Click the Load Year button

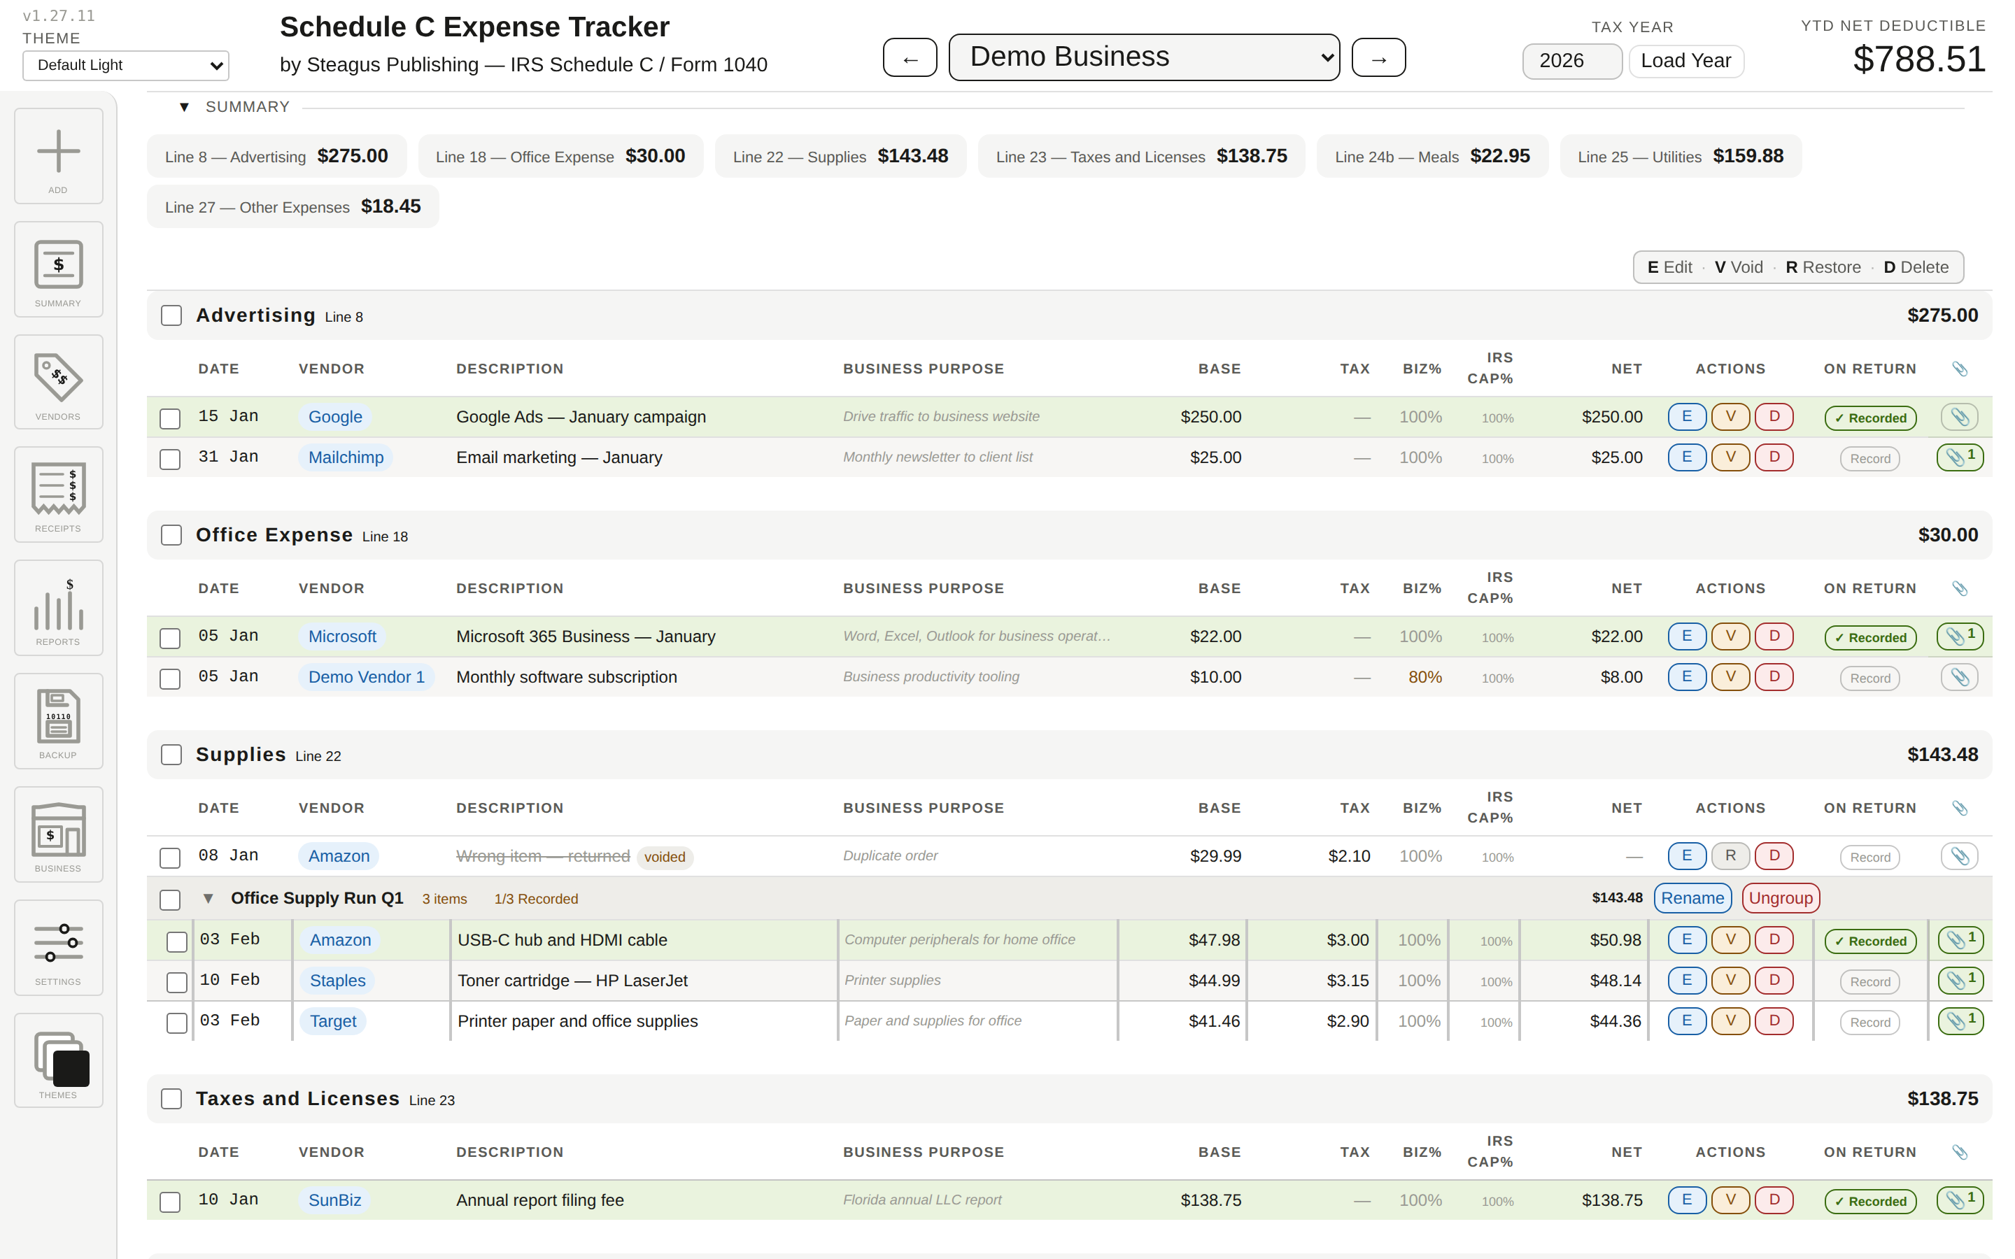tap(1686, 61)
